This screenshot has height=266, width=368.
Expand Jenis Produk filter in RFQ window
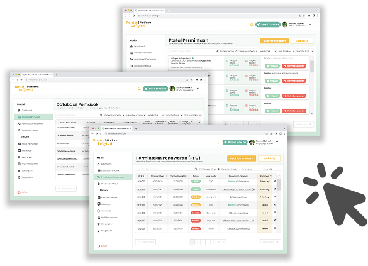tap(251, 169)
